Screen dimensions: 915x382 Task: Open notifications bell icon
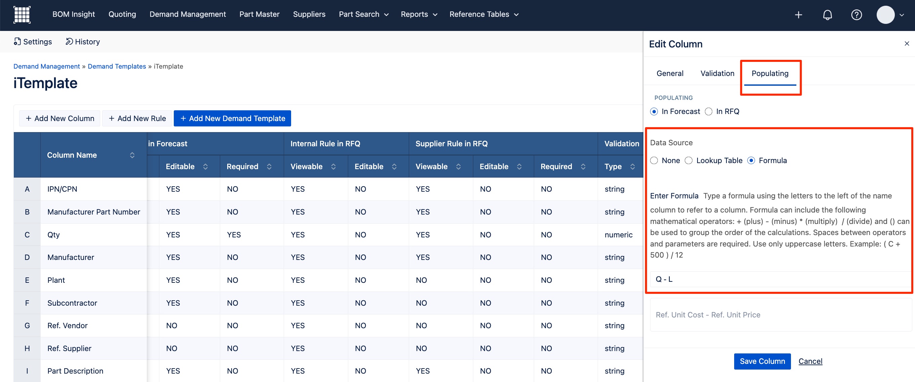827,14
